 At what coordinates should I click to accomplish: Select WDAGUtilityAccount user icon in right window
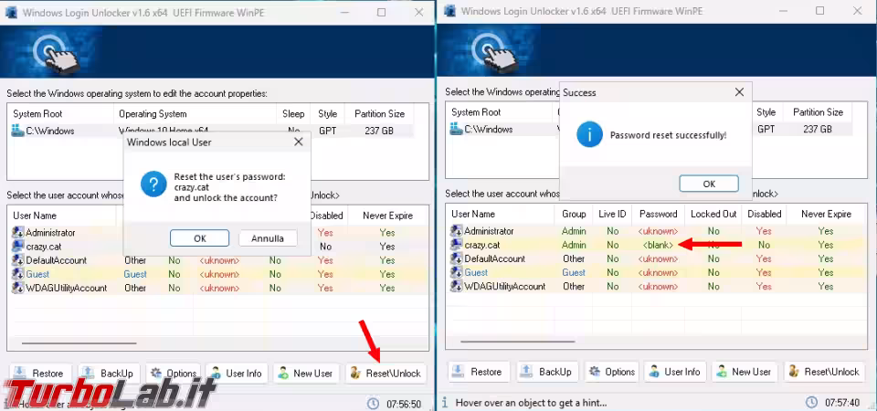(457, 287)
